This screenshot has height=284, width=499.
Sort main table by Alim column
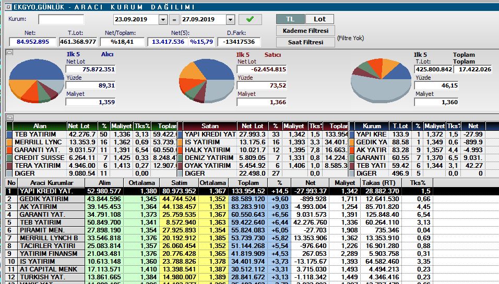(104, 183)
